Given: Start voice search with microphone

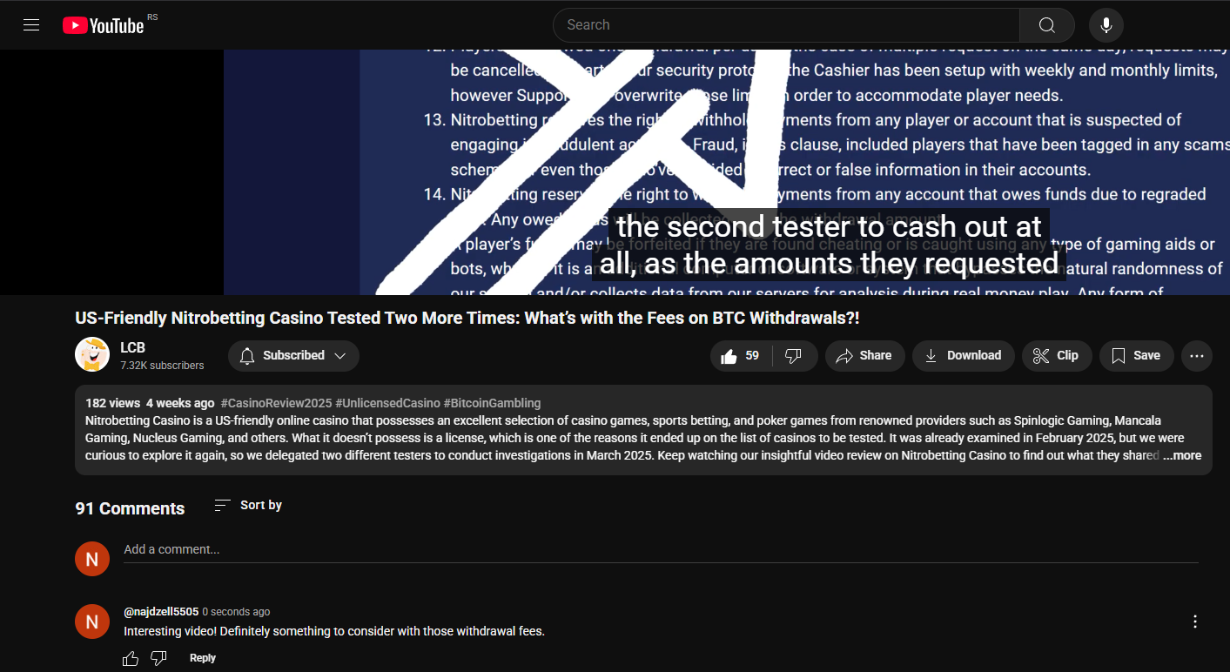Looking at the screenshot, I should (x=1106, y=25).
